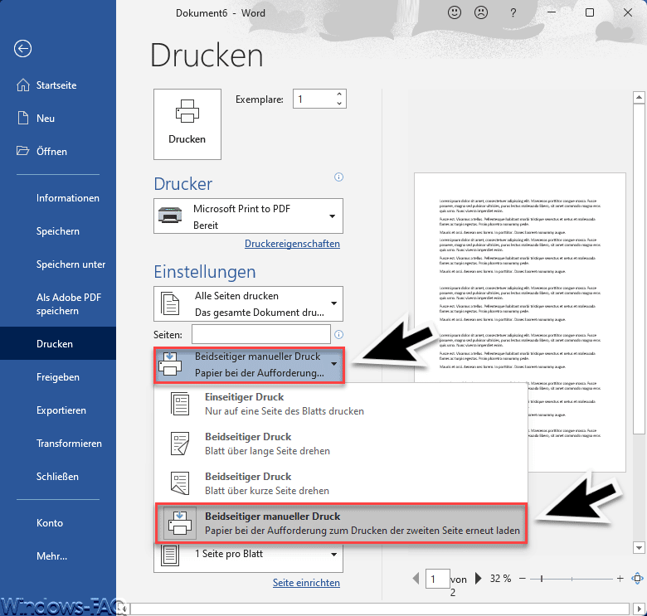Screen dimensions: 647x616
Task: Click preview scrollbar up arrow
Action: [639, 97]
